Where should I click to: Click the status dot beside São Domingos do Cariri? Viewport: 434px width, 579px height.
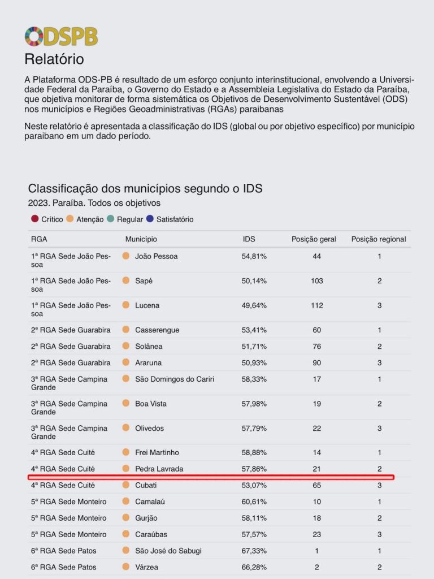(x=126, y=378)
